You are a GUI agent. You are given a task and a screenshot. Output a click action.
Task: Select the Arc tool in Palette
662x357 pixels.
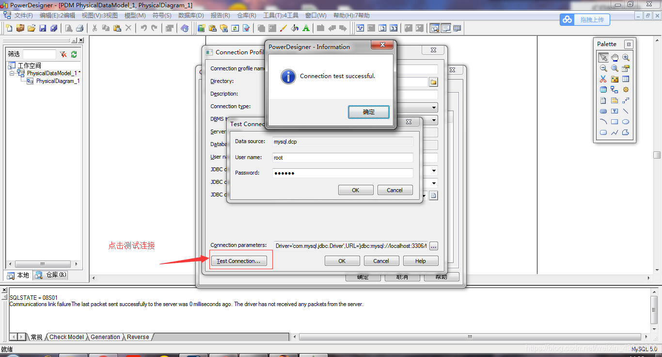click(603, 122)
